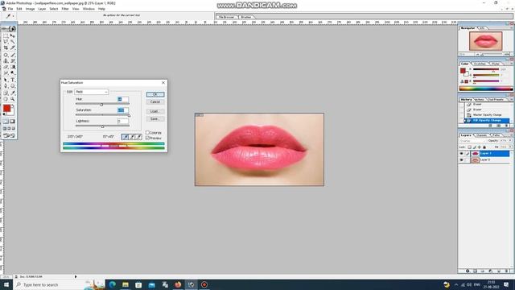Open the Edit color range dropdown
This screenshot has height=290, width=515.
[91, 92]
